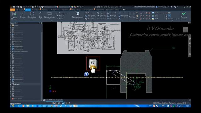Choose the Смещение offset tool
The width and height of the screenshot is (201, 113).
click(112, 19)
